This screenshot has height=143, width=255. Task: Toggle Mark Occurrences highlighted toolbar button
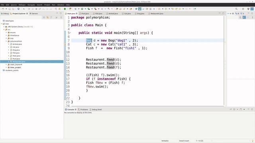click(140, 9)
